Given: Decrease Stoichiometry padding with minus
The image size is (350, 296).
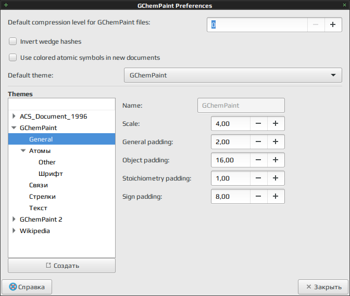Looking at the screenshot, I should point(258,178).
